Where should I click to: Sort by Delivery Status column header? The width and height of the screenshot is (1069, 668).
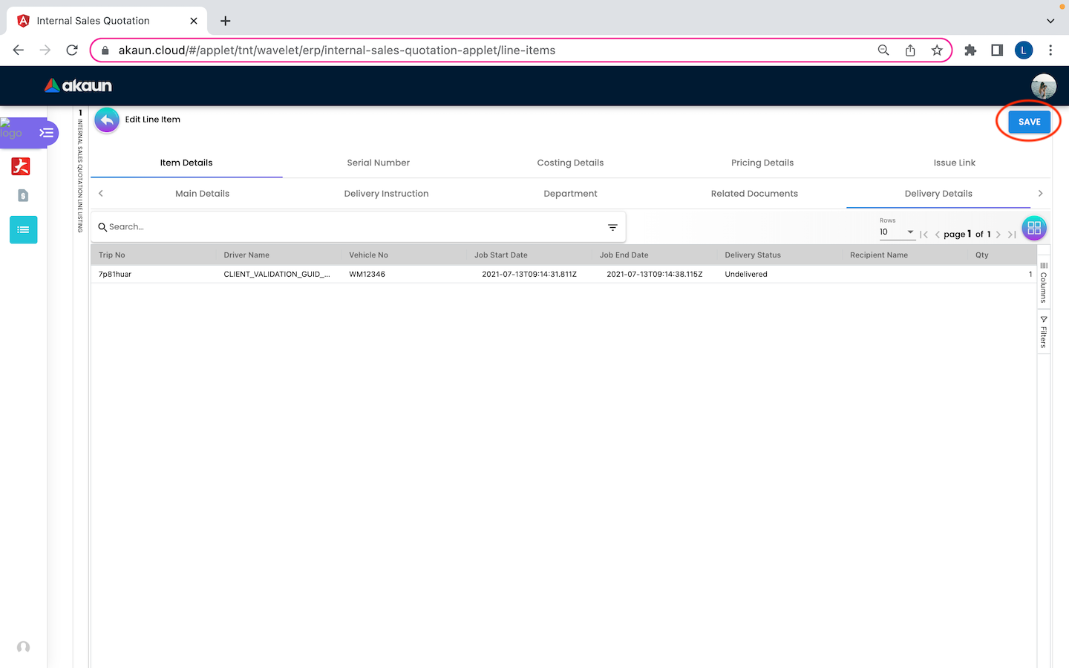[753, 255]
